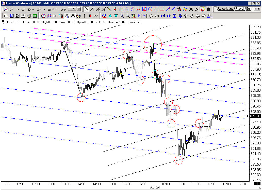Open the Help menu
The height and width of the screenshot is (190, 262).
[x=63, y=9]
